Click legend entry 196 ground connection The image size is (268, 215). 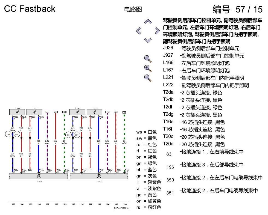coord(205,166)
